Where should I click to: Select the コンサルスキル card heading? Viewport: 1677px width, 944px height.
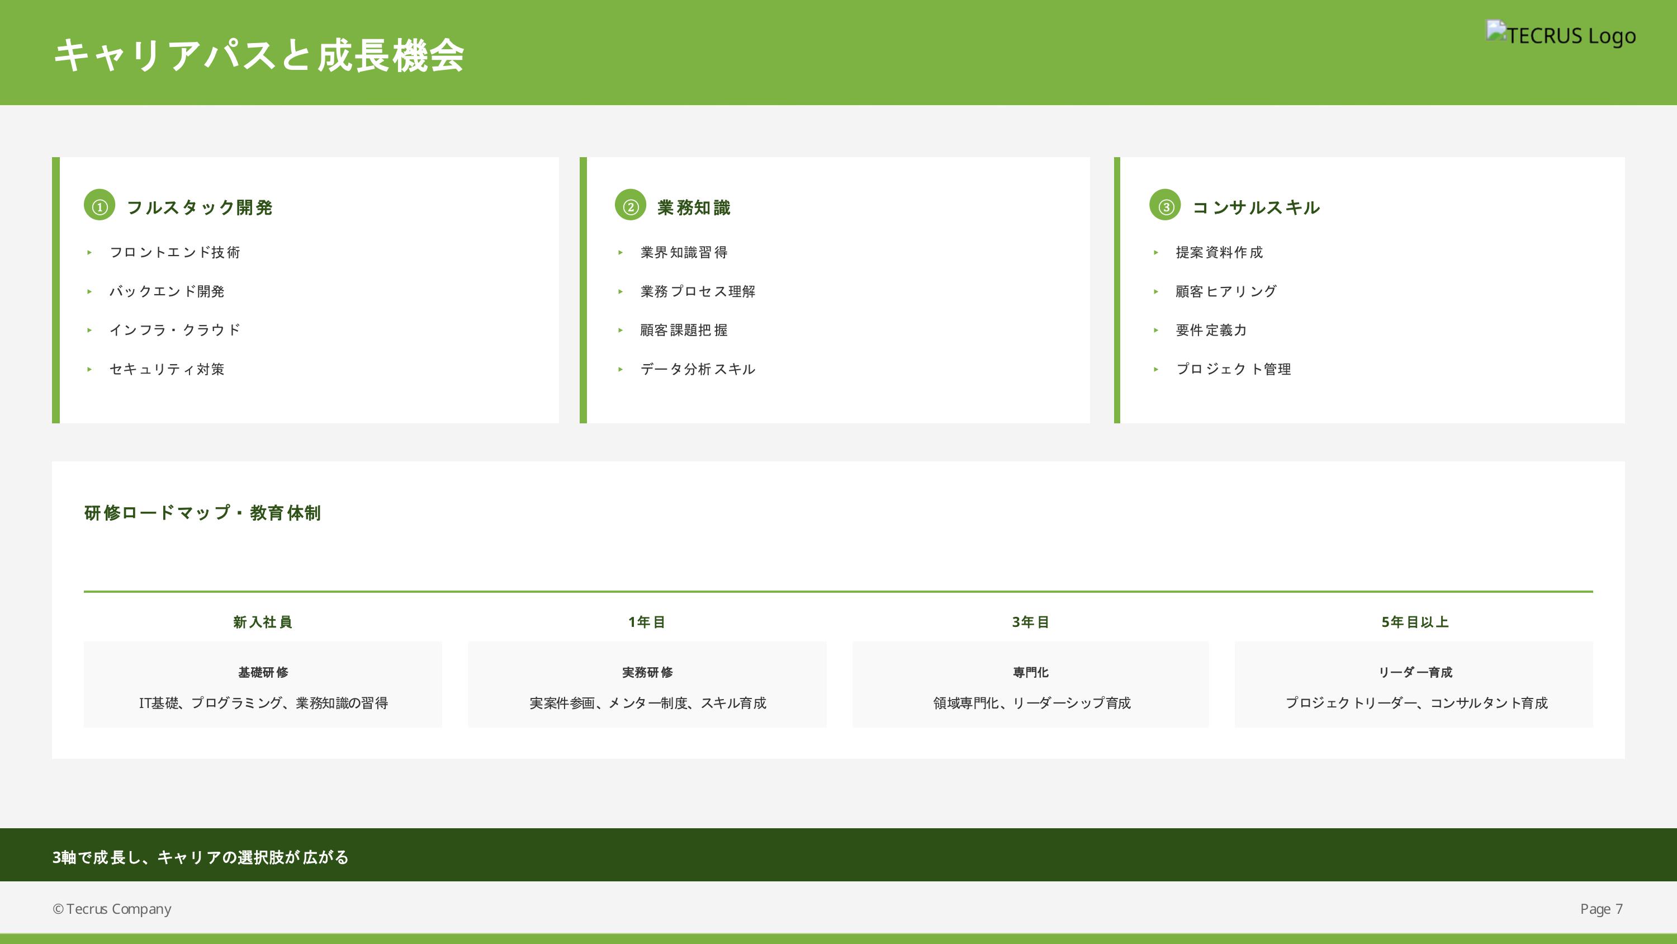(x=1255, y=207)
